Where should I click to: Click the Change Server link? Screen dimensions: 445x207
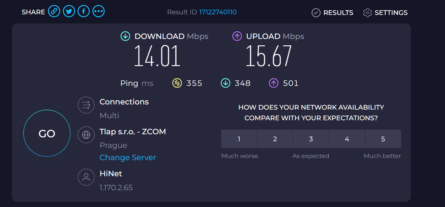tap(128, 157)
